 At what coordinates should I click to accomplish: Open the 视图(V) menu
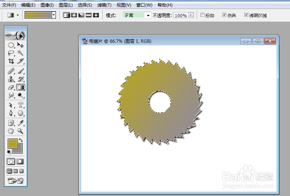124,5
